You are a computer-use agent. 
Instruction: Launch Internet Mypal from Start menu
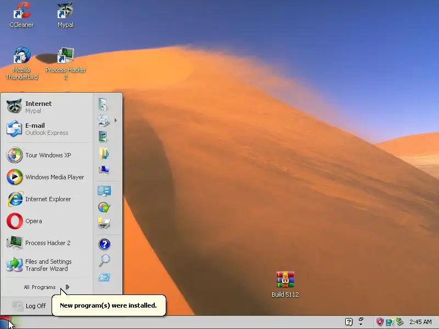click(x=47, y=107)
